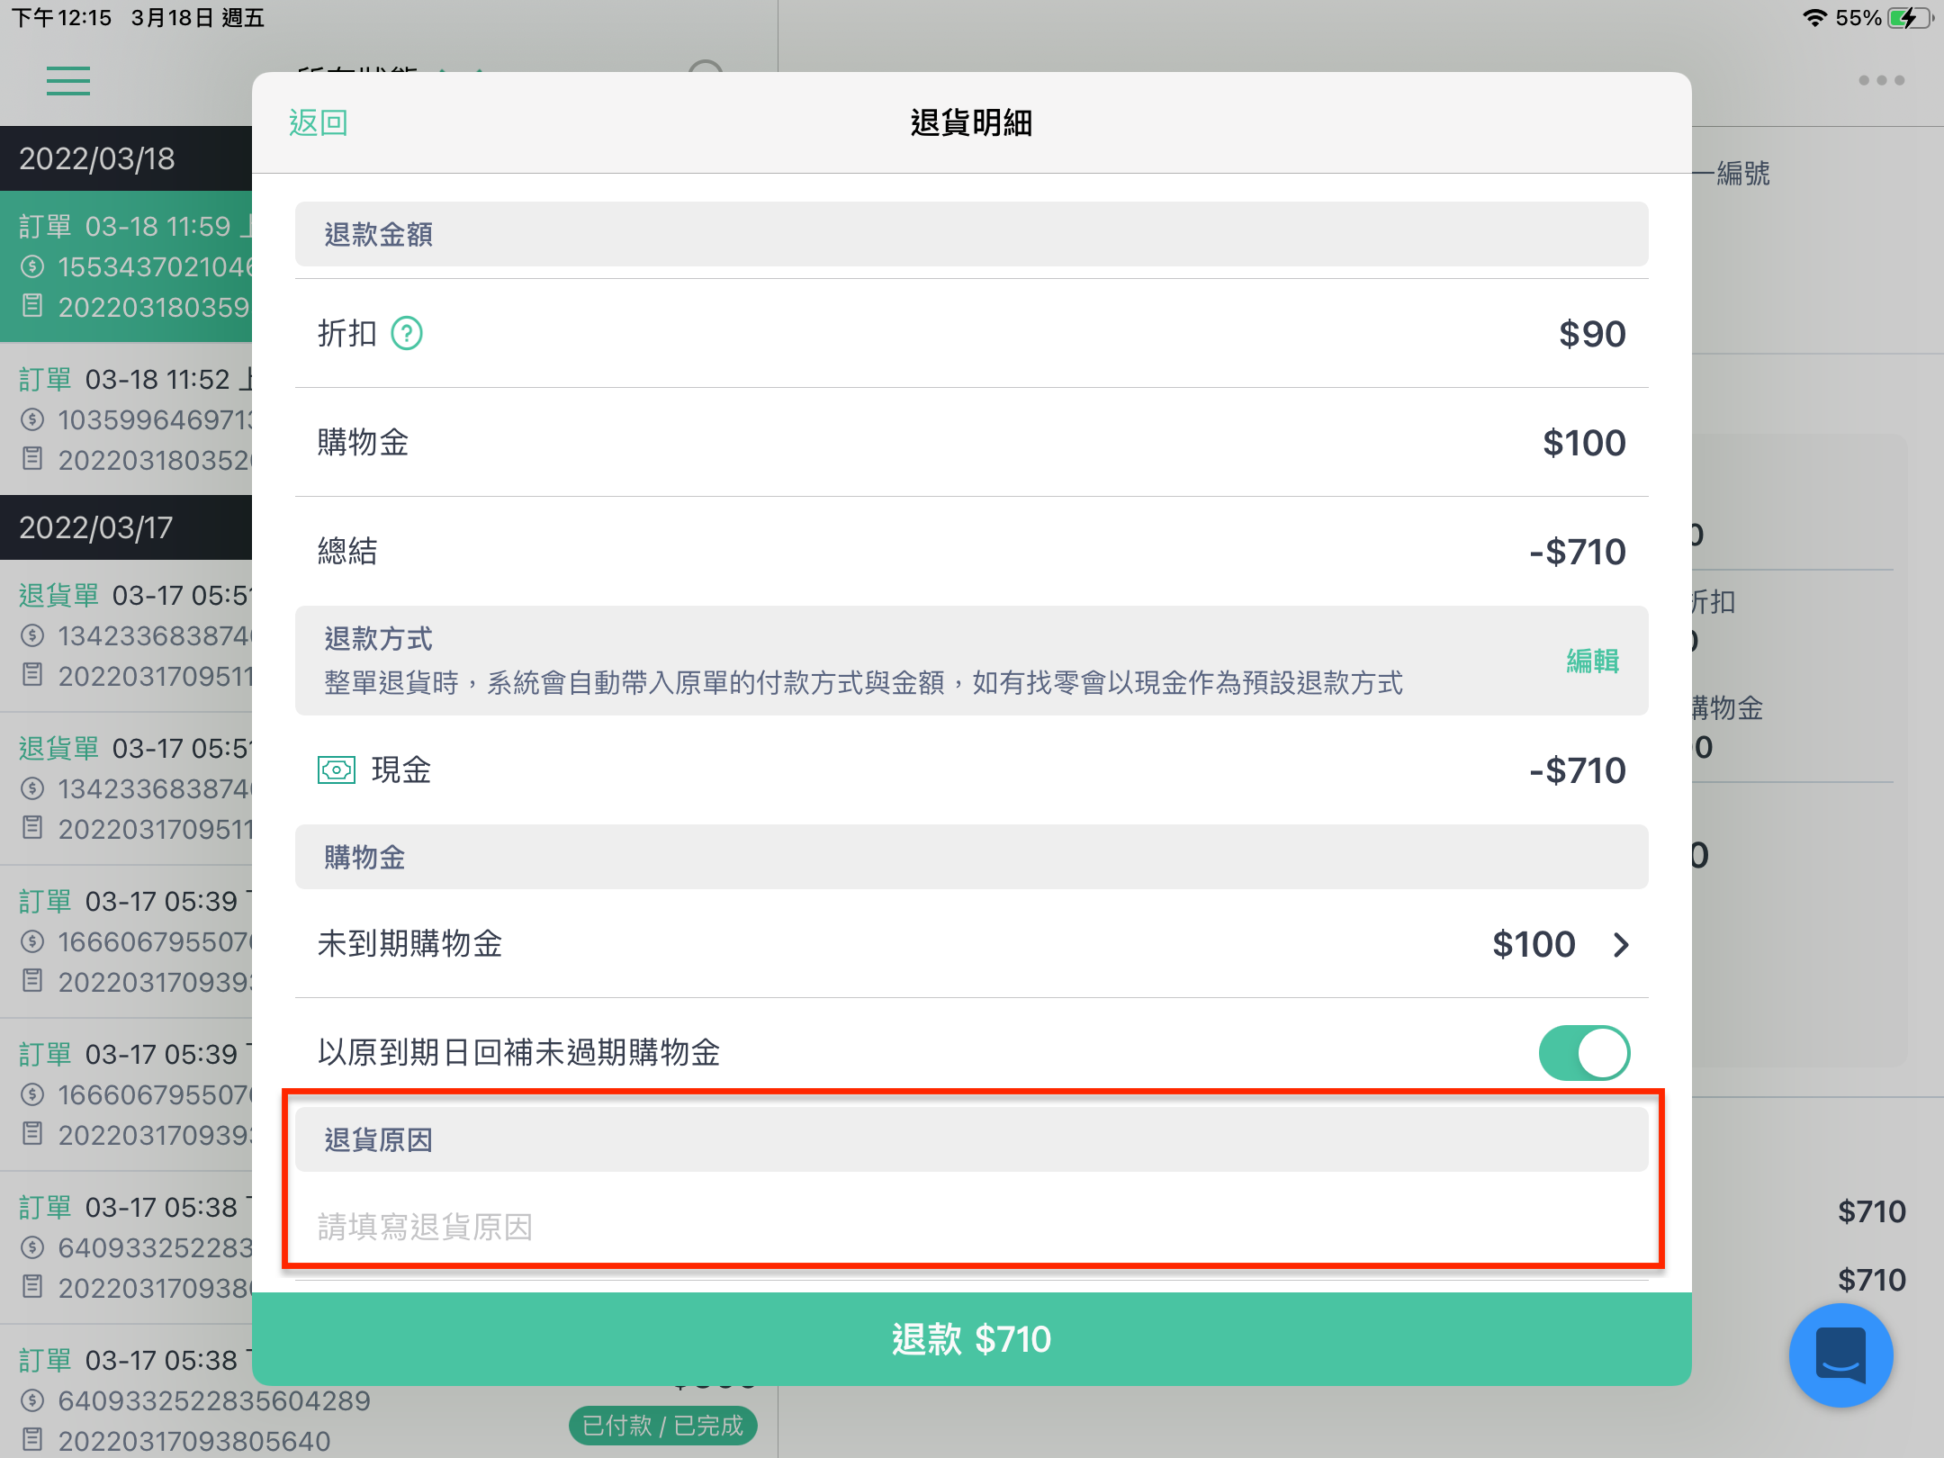The width and height of the screenshot is (1944, 1458).
Task: Go back with 返回
Action: [318, 122]
